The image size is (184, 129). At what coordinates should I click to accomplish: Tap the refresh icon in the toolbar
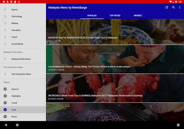[x=167, y=8]
